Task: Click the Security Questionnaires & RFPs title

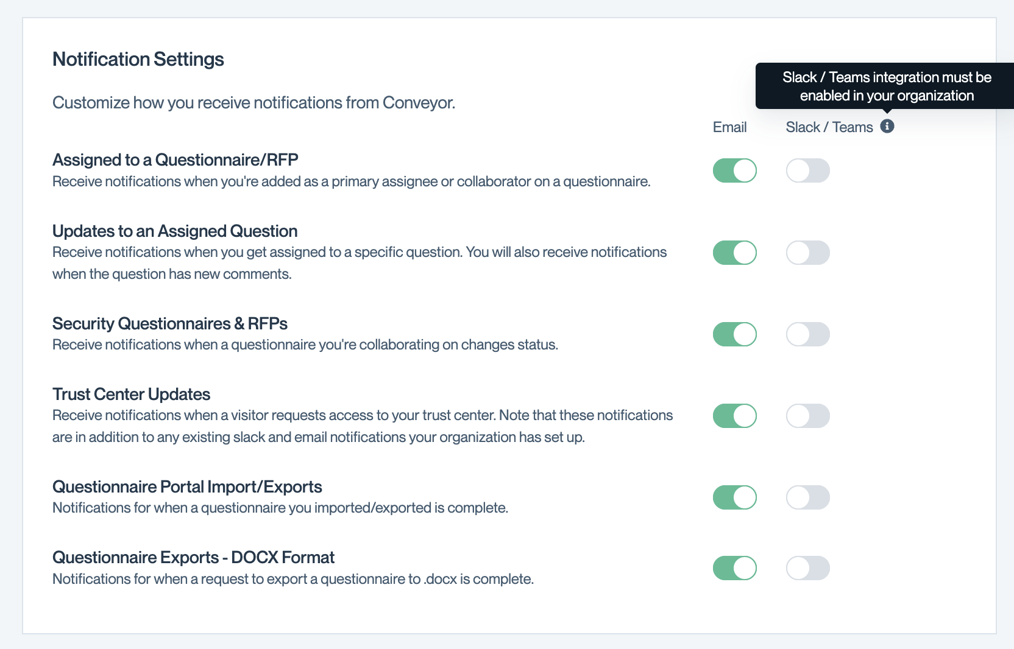Action: 170,323
